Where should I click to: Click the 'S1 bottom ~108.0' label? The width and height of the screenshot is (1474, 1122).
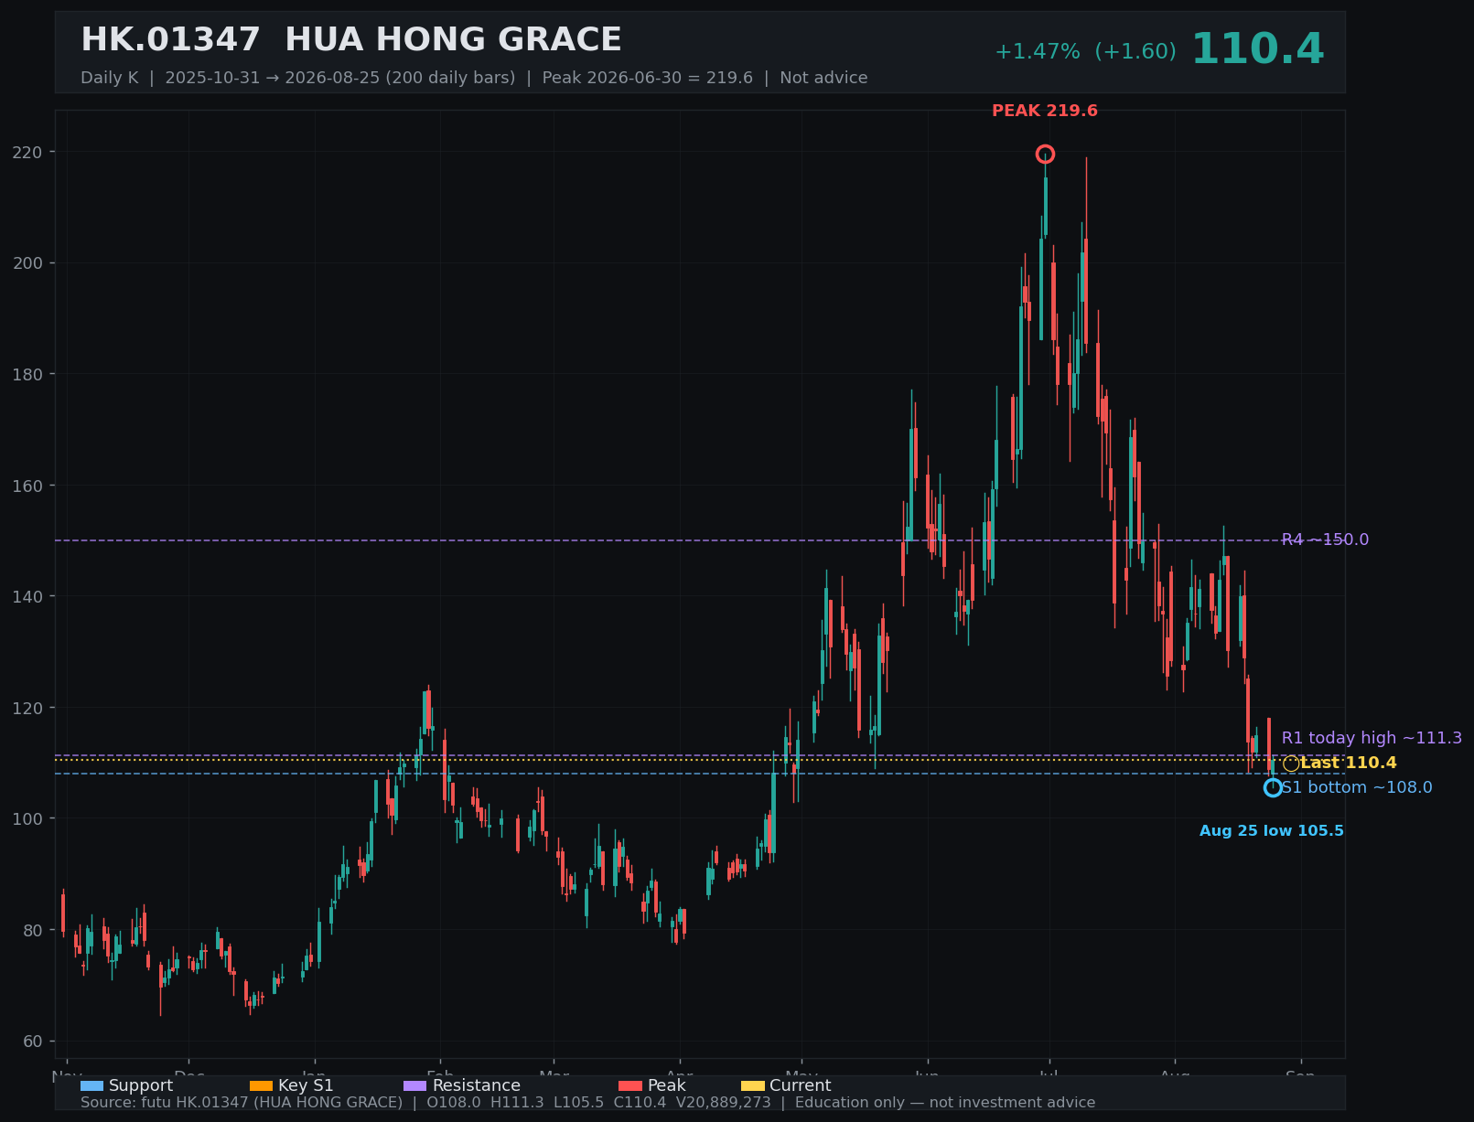pos(1357,788)
